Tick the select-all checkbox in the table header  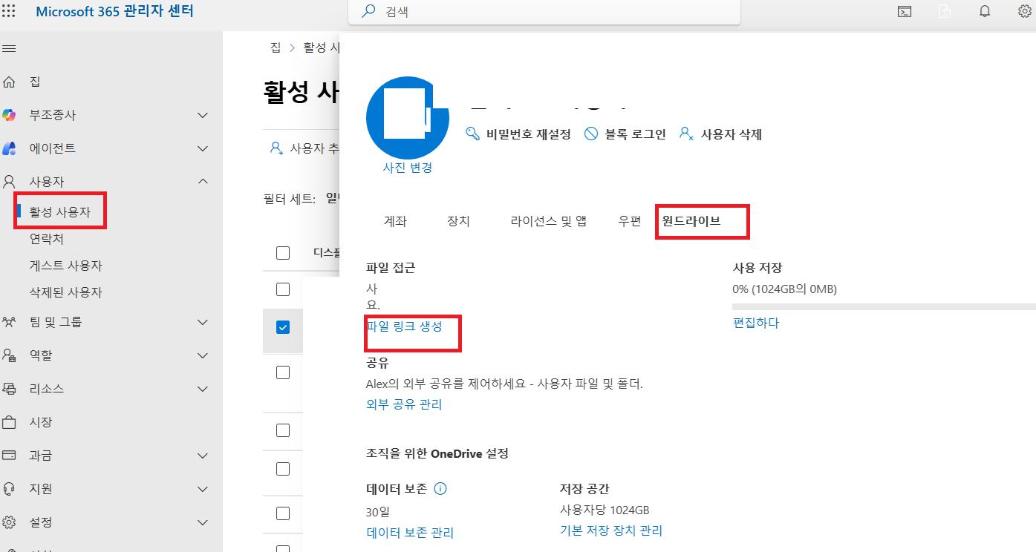pyautogui.click(x=283, y=253)
